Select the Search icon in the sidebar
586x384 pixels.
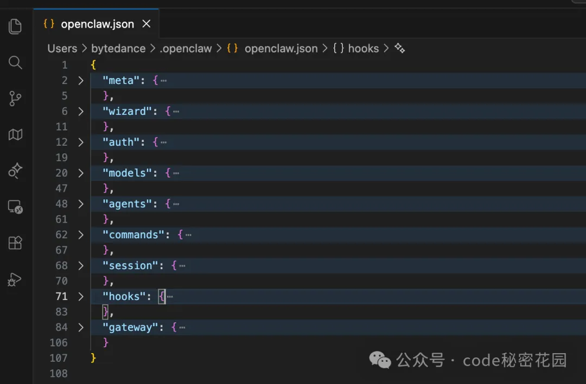click(x=15, y=62)
